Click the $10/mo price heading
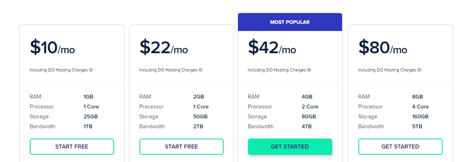This screenshot has height=162, width=472. pos(52,48)
